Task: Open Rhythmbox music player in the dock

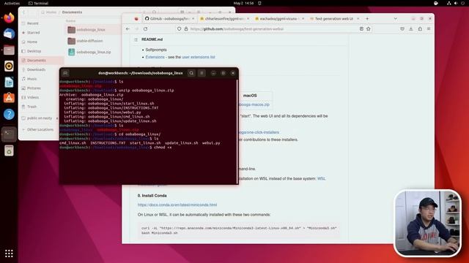Action: tap(9, 66)
